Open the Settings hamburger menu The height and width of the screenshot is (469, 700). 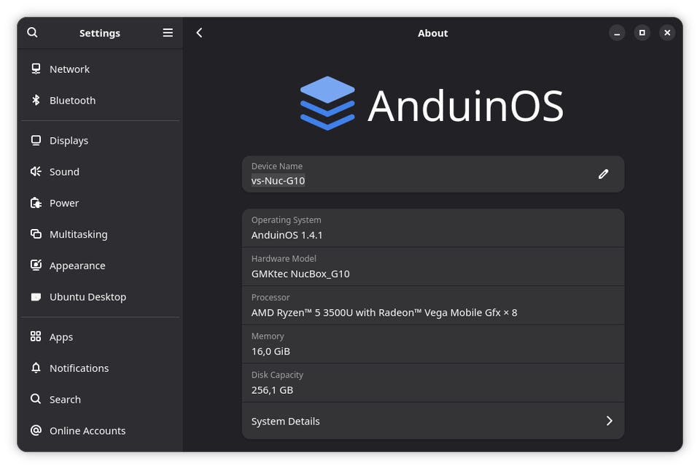click(x=168, y=33)
